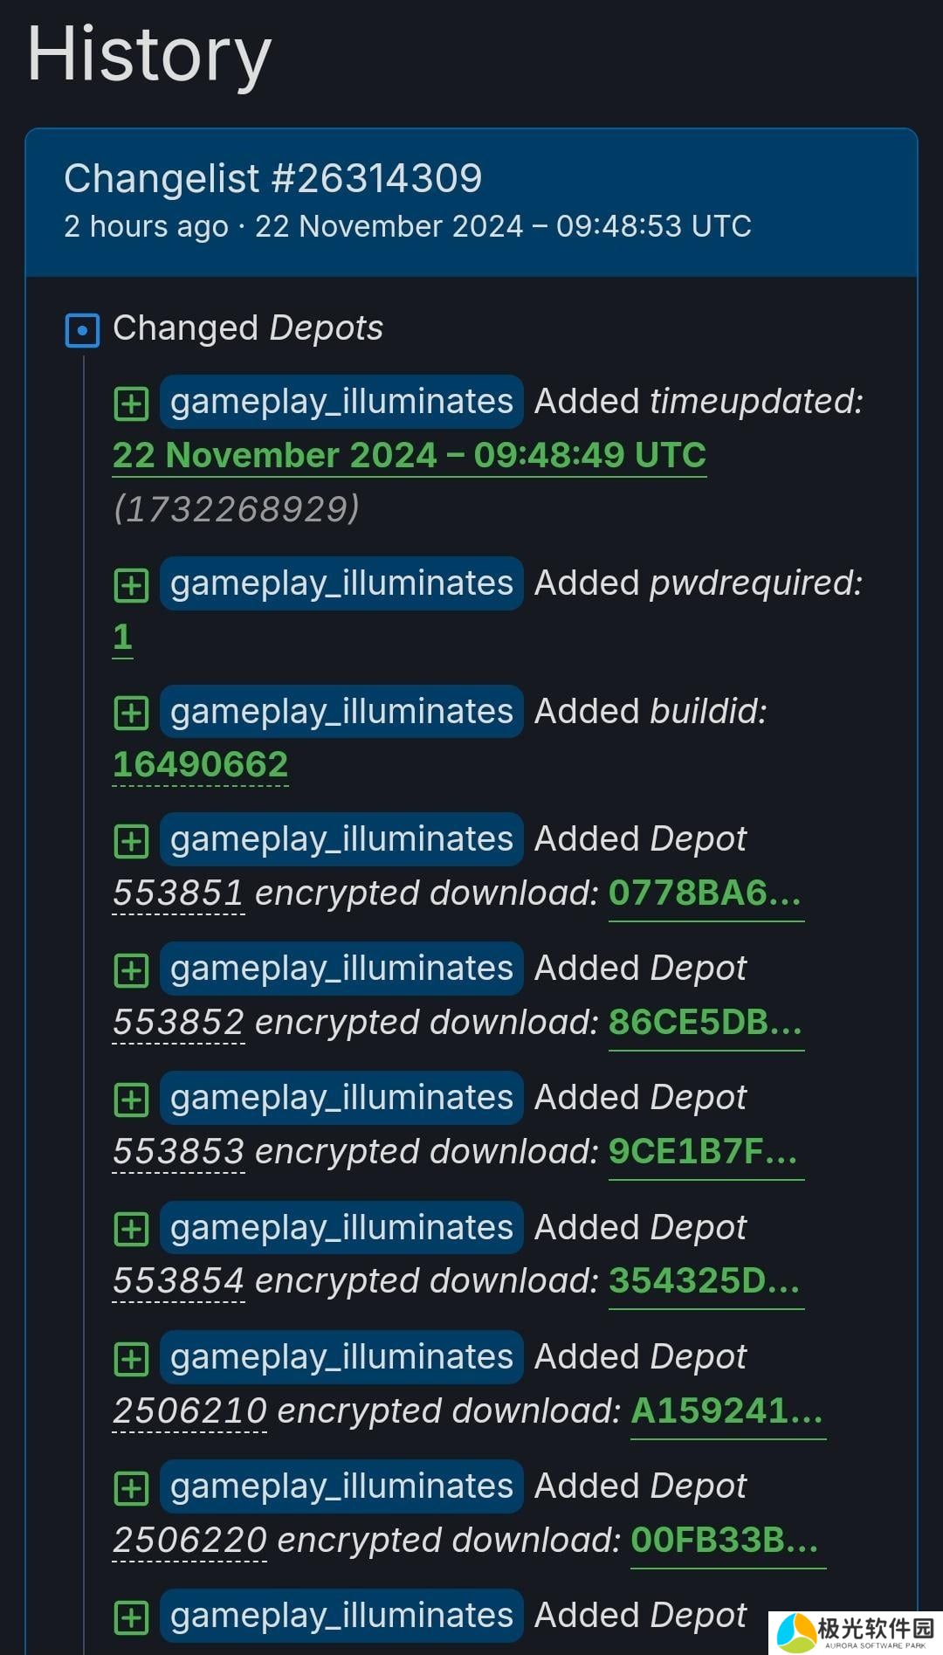Click plus icon beside Depot 553851 entry
This screenshot has height=1655, width=943.
pyautogui.click(x=131, y=840)
